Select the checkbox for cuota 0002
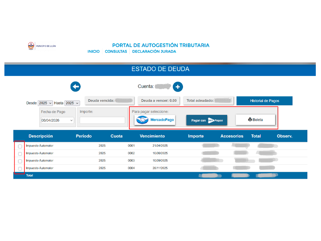The width and height of the screenshot is (321, 241). pyautogui.click(x=20, y=153)
